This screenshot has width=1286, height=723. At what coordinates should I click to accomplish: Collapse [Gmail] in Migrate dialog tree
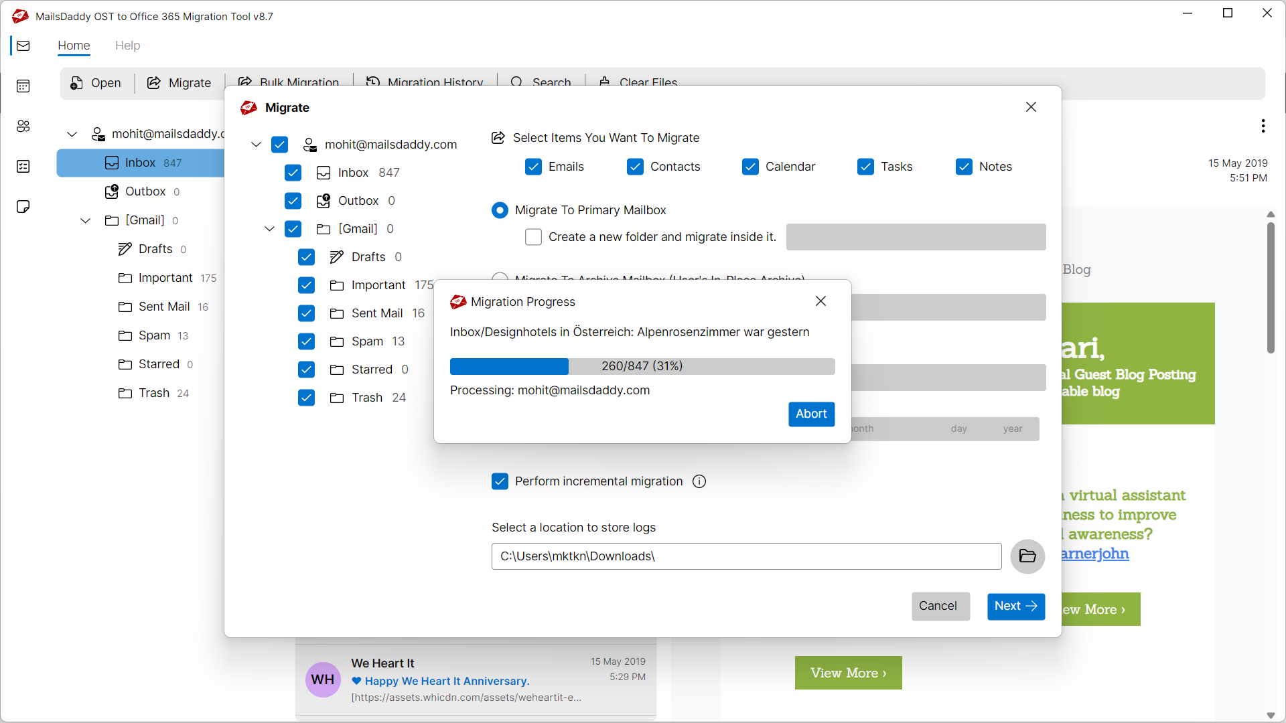[x=269, y=229]
